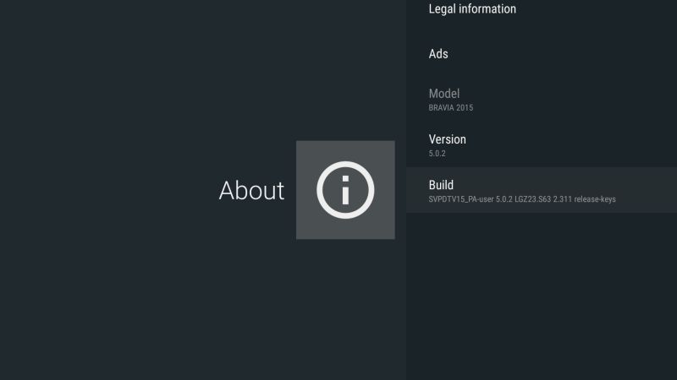Viewport: 677px width, 380px height.
Task: Select the About info icon tile
Action: 345,190
